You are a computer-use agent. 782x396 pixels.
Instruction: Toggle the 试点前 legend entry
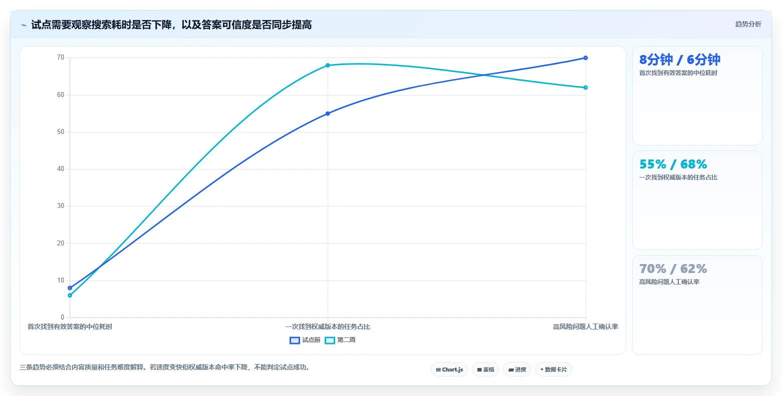305,340
